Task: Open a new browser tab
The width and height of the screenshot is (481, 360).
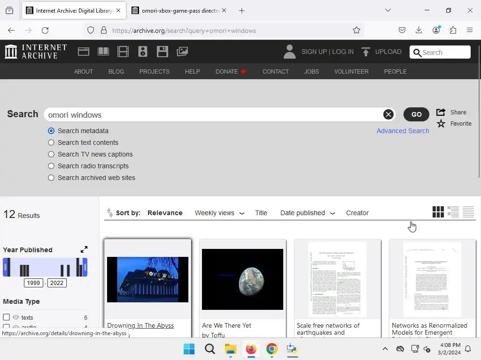Action: [x=242, y=11]
